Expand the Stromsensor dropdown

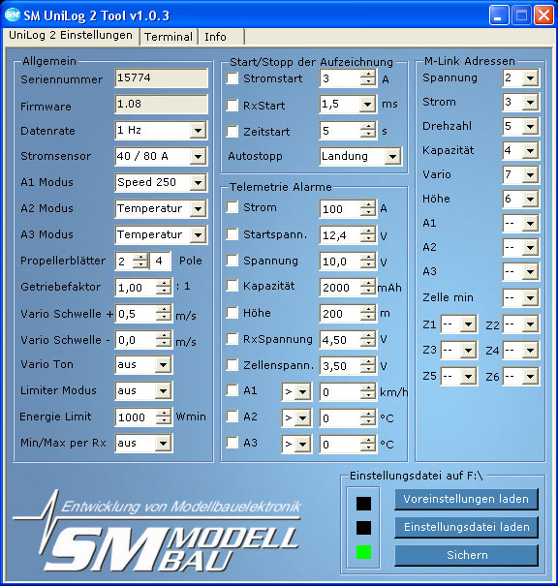pyautogui.click(x=198, y=156)
